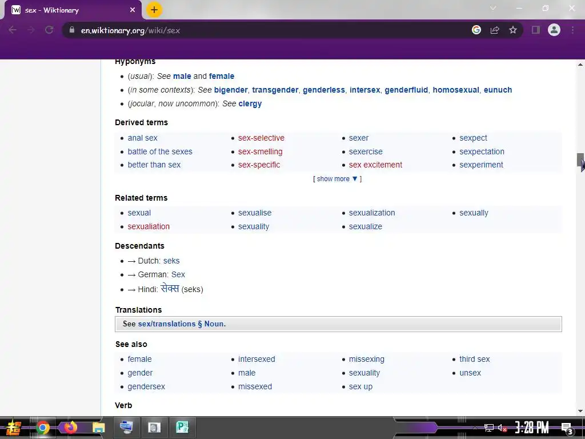Open the female hyponym link
The width and height of the screenshot is (585, 439).
(222, 76)
